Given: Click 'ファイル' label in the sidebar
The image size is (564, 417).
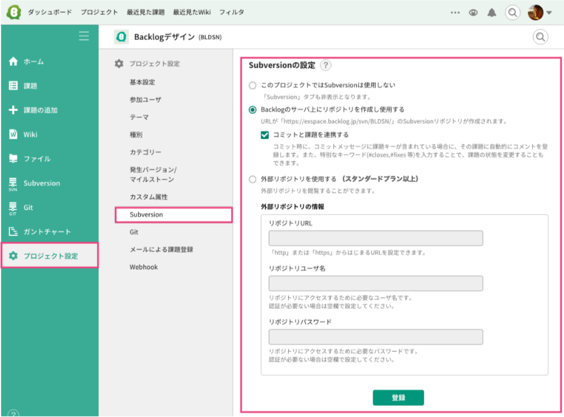Looking at the screenshot, I should [37, 159].
